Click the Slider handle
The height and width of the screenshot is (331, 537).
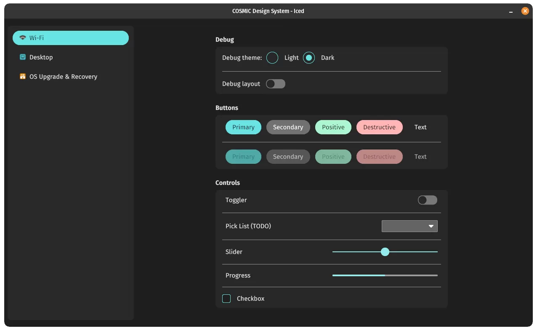(385, 252)
